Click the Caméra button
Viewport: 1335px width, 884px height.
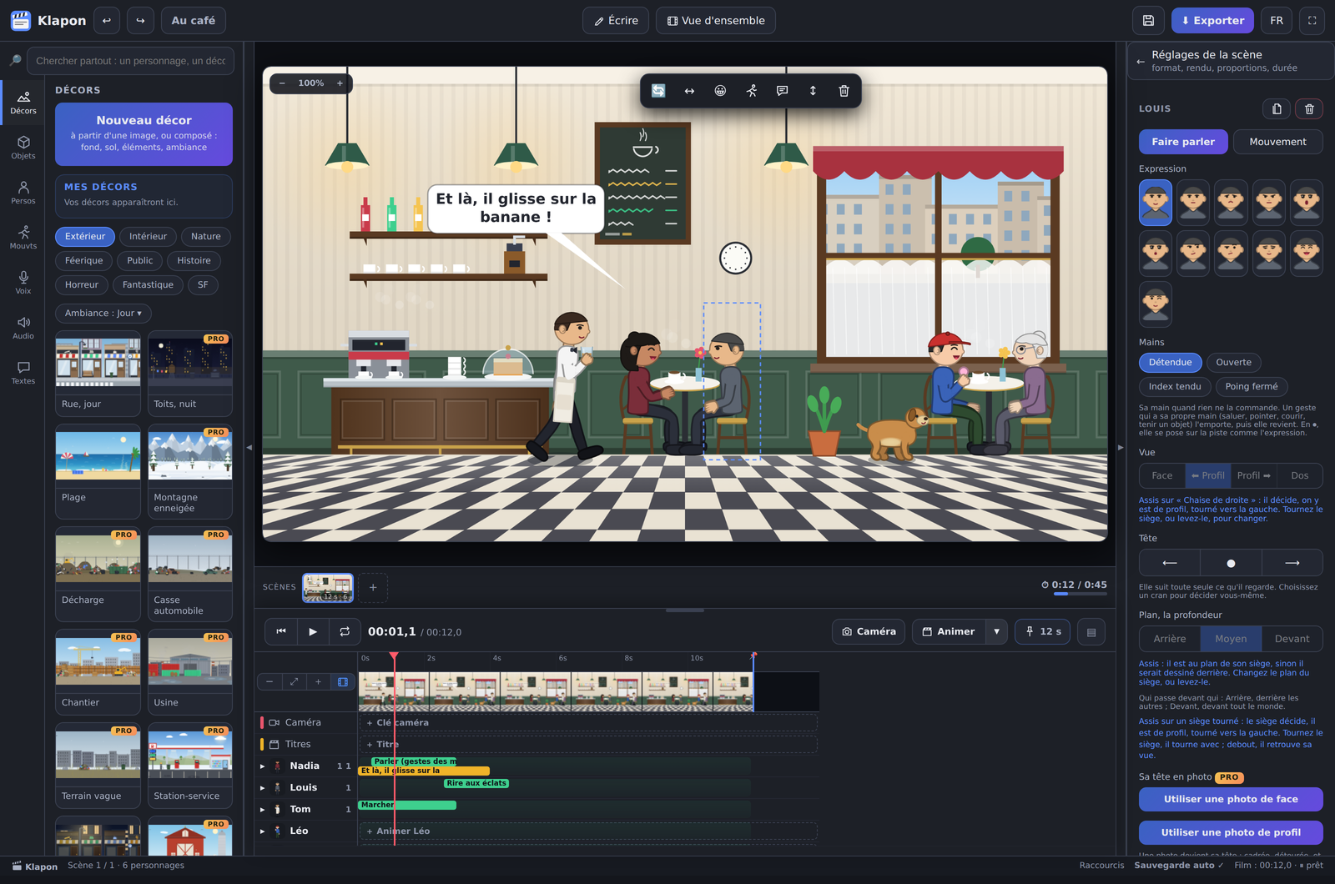869,631
